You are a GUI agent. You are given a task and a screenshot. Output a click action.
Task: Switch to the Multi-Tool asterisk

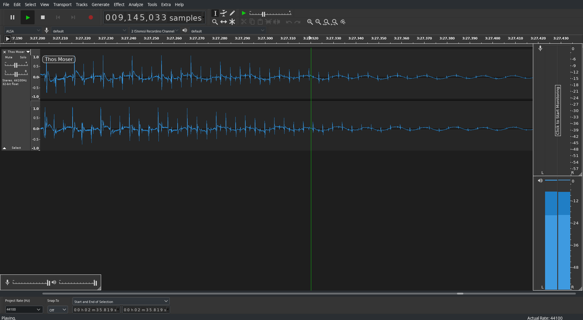coord(232,22)
